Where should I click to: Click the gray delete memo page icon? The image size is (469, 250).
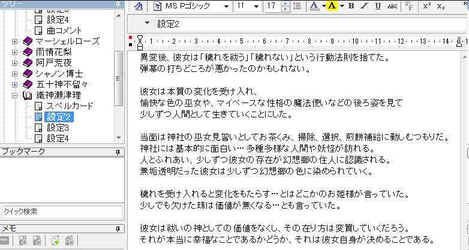pyautogui.click(x=37, y=240)
